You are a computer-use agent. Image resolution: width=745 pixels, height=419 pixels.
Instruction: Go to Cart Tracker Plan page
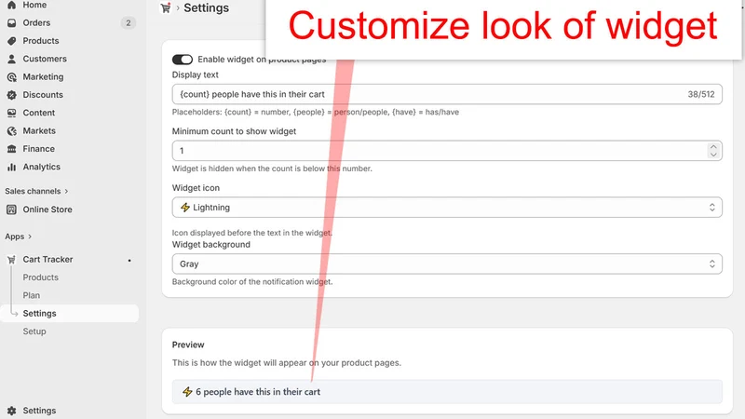point(32,295)
